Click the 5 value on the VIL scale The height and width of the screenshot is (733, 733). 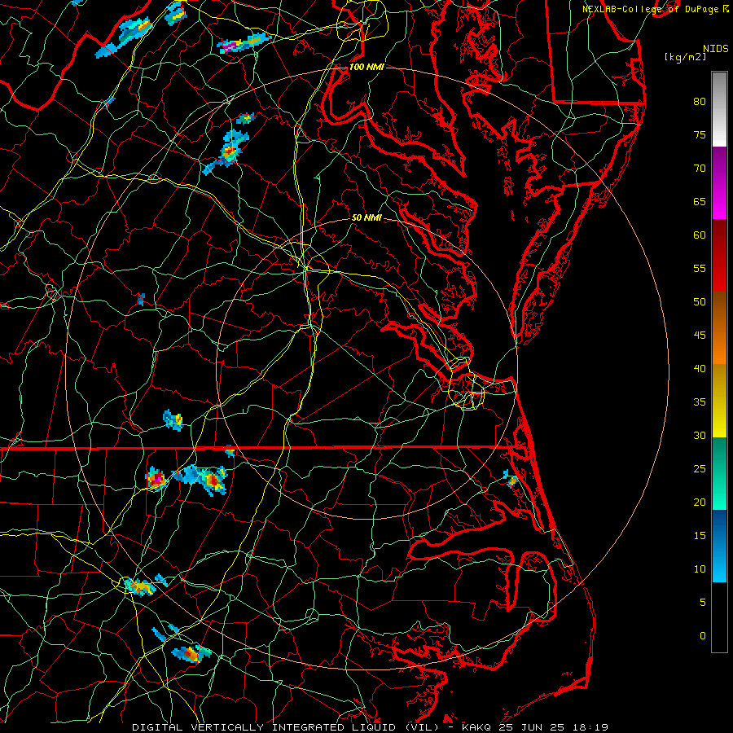[703, 603]
